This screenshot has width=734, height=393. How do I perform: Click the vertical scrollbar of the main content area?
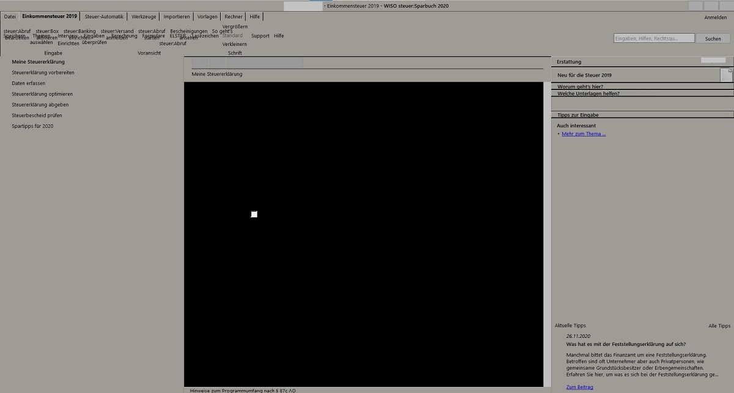(547, 233)
